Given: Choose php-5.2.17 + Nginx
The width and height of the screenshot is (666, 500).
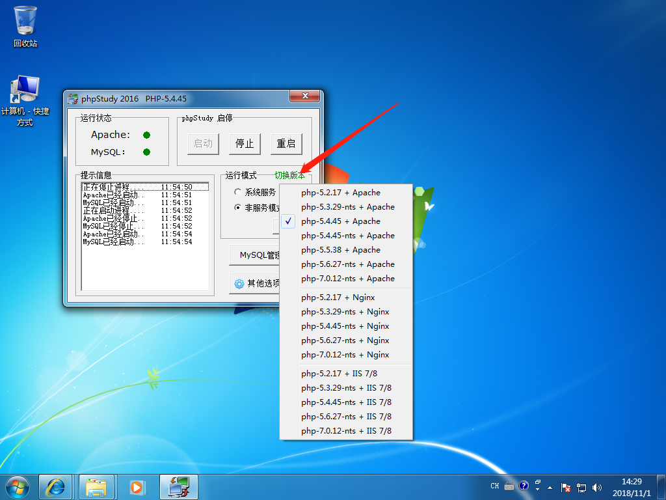Looking at the screenshot, I should (346, 298).
